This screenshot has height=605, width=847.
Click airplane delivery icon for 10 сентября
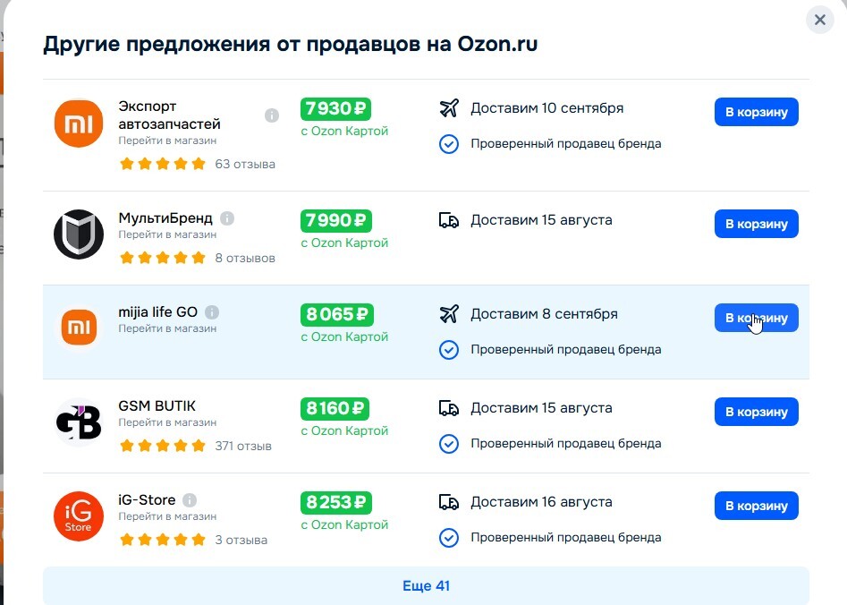click(x=449, y=109)
